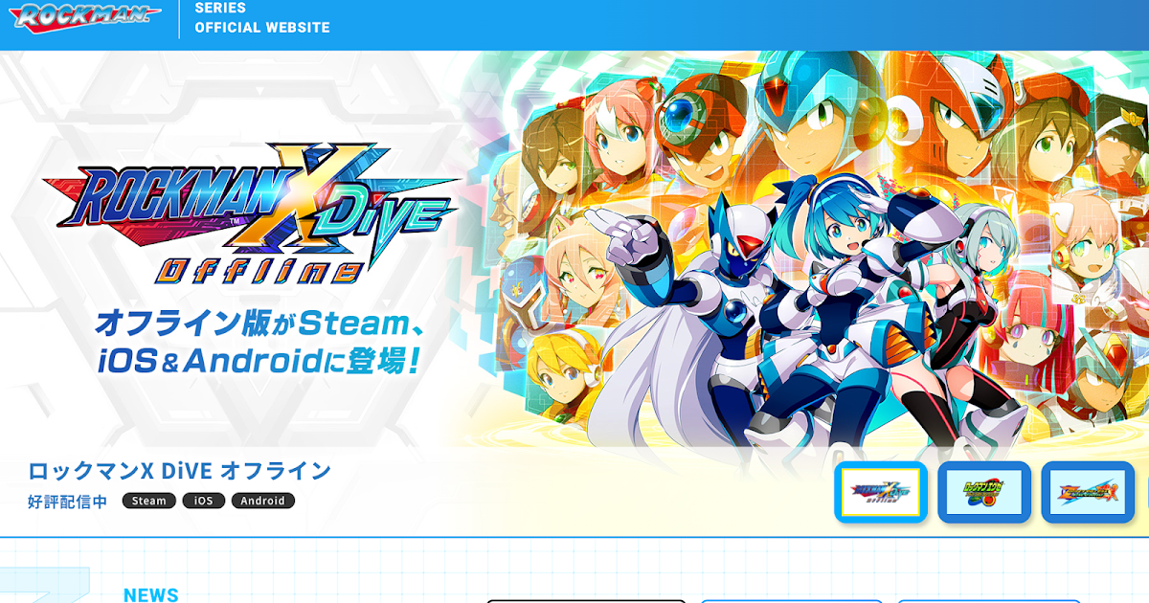Click the black-outlined button beside NEWS
Image resolution: width=1149 pixels, height=603 pixels.
coord(586,601)
